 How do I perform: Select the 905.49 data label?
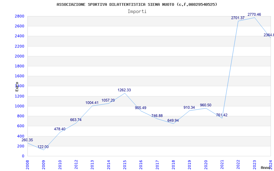click(x=141, y=108)
